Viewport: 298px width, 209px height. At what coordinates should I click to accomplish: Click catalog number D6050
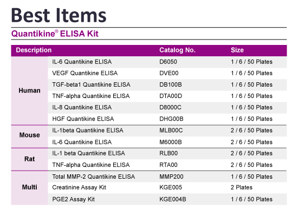click(x=168, y=62)
